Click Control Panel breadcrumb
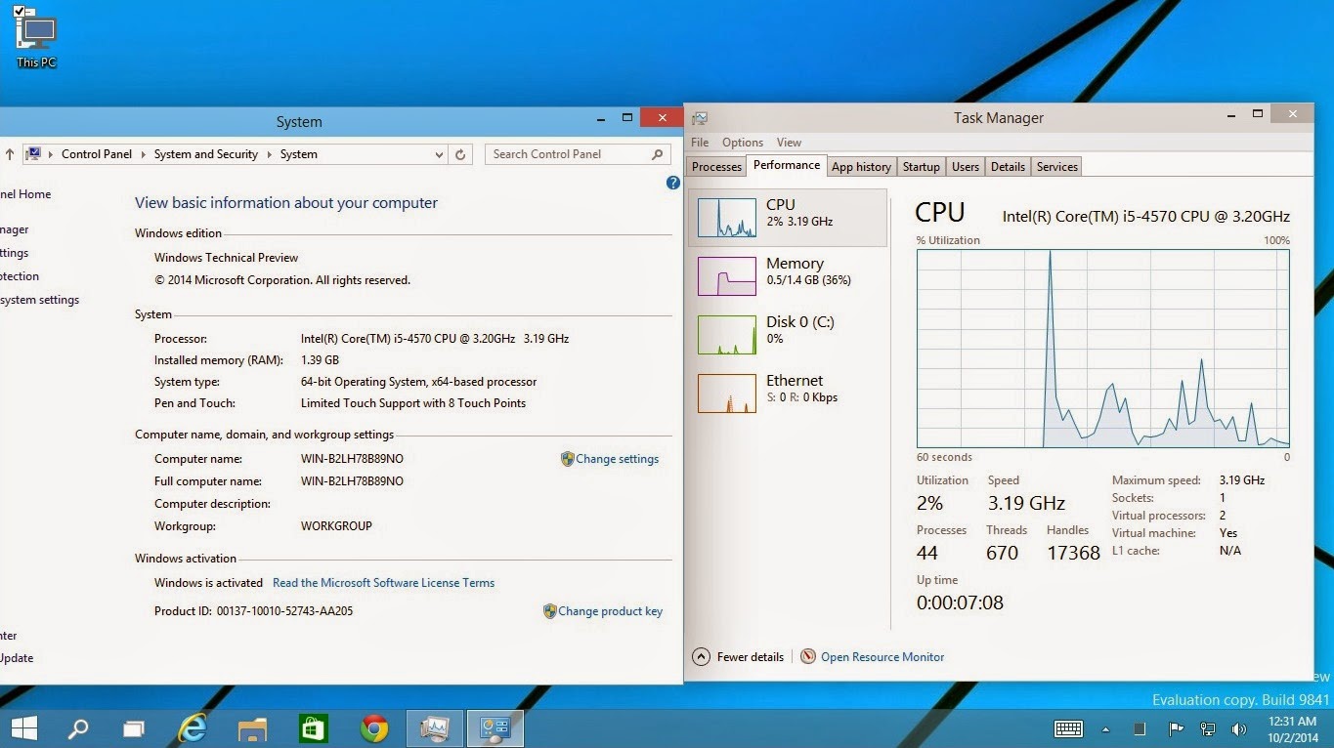The image size is (1334, 748). [x=96, y=154]
